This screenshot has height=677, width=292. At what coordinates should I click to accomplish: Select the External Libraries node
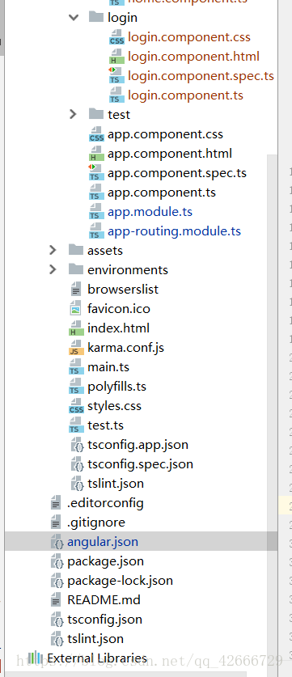coord(97,658)
